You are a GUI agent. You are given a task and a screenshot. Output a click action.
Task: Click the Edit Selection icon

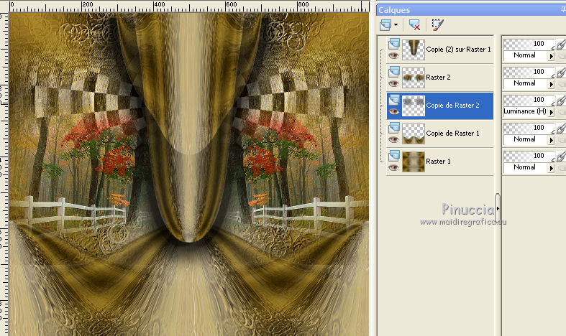click(437, 25)
